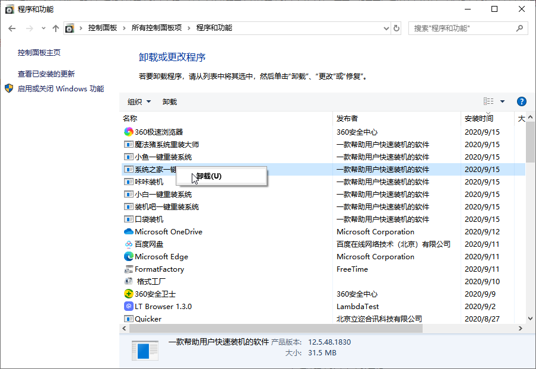Viewport: 536px width, 369px height.
Task: Click the Quicker program icon
Action: tap(129, 319)
